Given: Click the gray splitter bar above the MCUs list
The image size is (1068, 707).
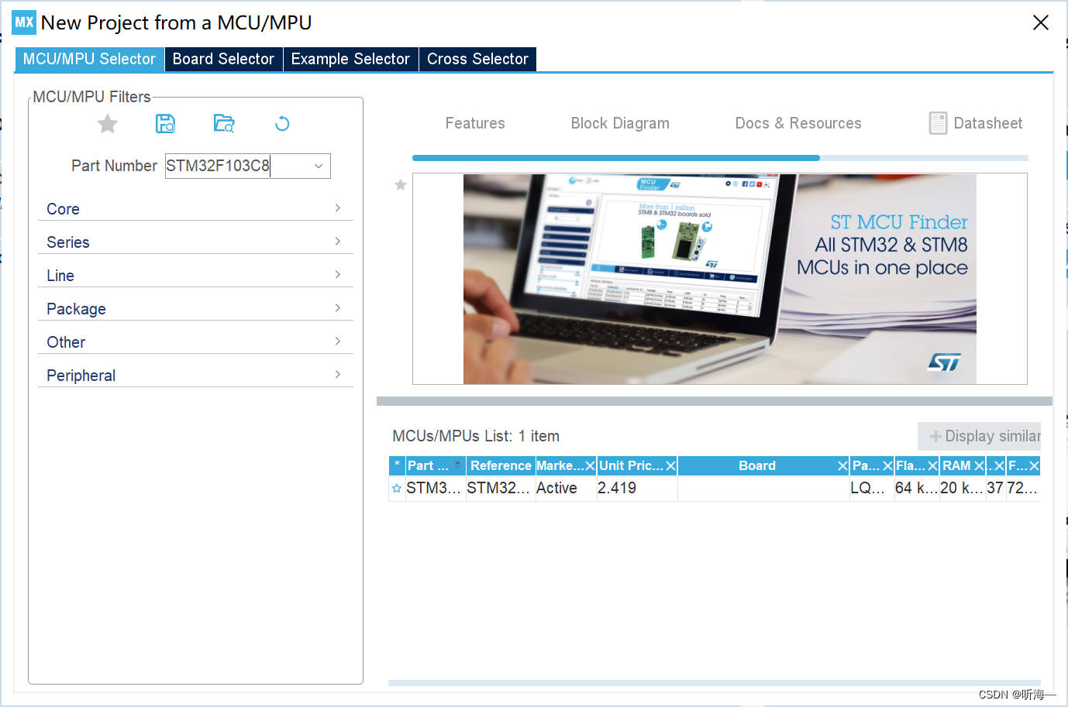Looking at the screenshot, I should coord(715,401).
